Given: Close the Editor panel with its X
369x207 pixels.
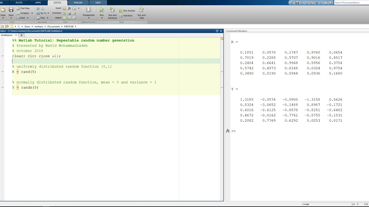Looking at the screenshot, I should (221, 31).
